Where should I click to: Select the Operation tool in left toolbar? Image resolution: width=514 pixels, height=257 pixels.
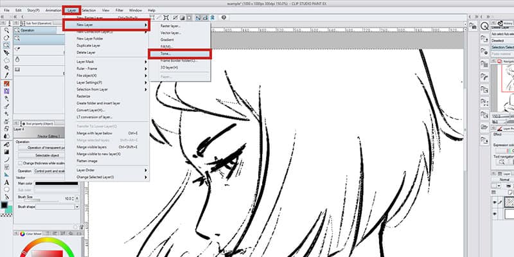click(x=6, y=45)
